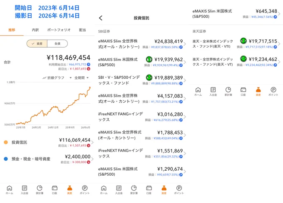Viewport: 283px width, 203px height.
Task: Tap the 26年6月 axis label on chart
Action: click(x=86, y=128)
